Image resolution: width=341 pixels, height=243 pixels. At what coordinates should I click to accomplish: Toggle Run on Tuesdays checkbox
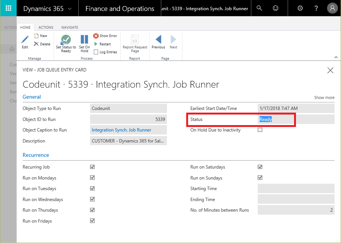coord(92,188)
